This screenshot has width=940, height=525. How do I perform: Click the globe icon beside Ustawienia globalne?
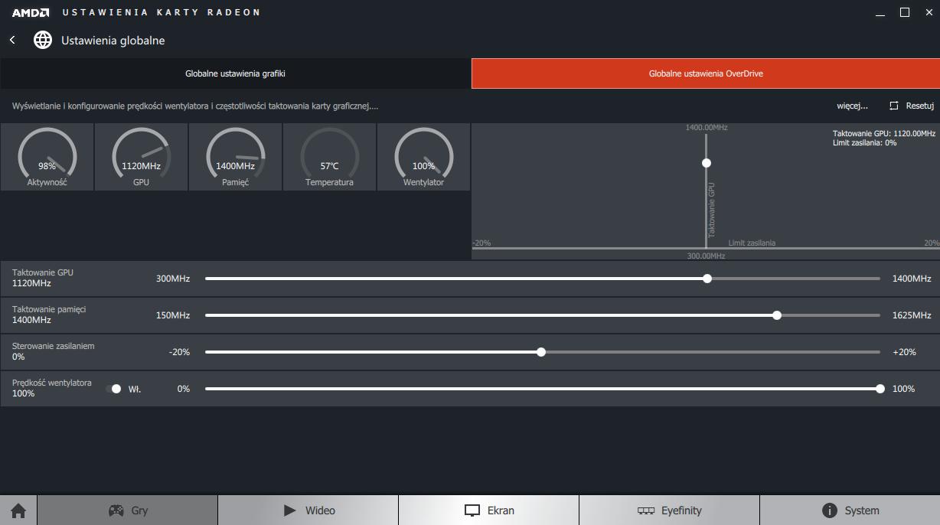coord(43,40)
